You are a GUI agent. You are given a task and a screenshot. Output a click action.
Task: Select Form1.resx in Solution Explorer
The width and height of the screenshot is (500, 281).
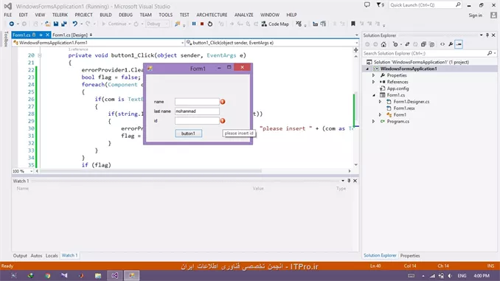pos(404,108)
